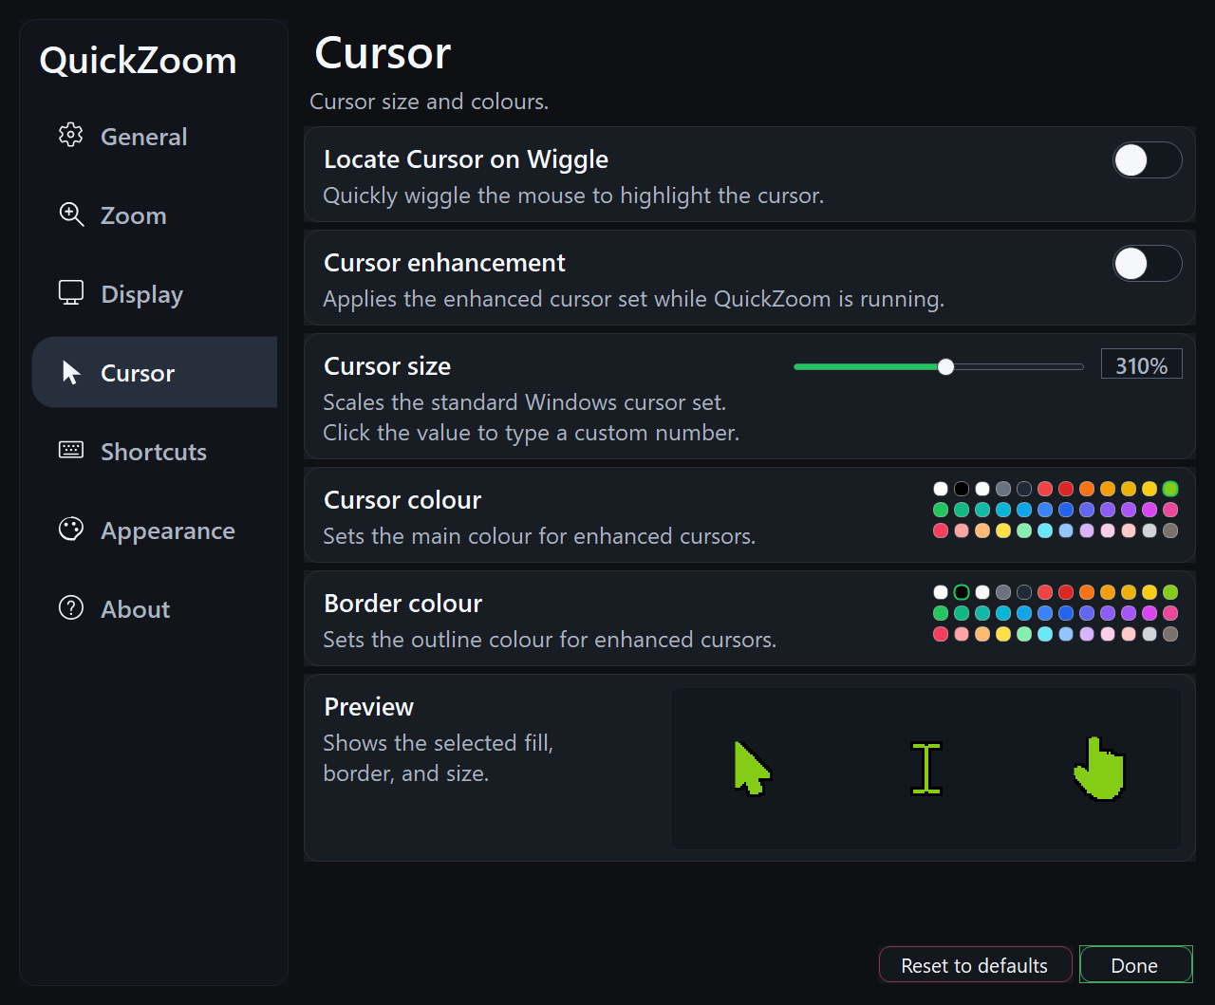Image resolution: width=1215 pixels, height=1005 pixels.
Task: Pick taupe brown swatch in Cursor colour
Action: (x=1170, y=530)
